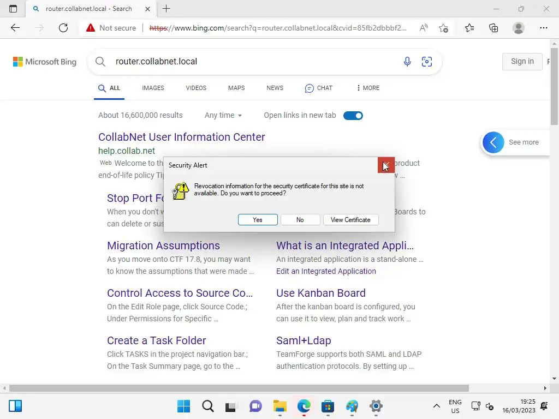Close the router.collabnet.local search tab
Viewport: 559px width, 419px height.
point(147,9)
